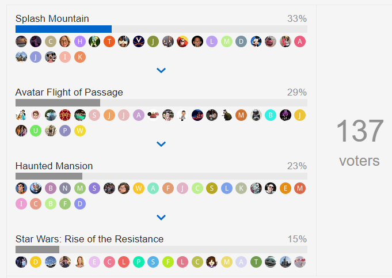Click the Mickey Mouse avatar under Splash Mountain
392x278 pixels.
click(256, 41)
